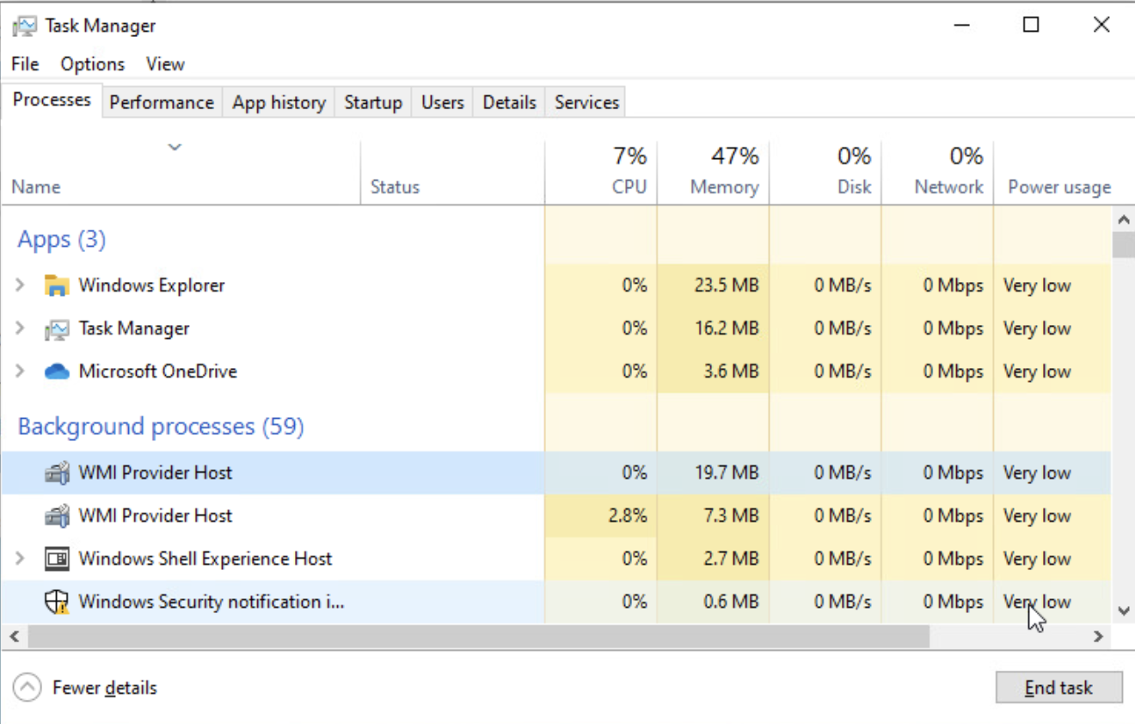Click the Microsoft OneDrive cloud icon

57,371
